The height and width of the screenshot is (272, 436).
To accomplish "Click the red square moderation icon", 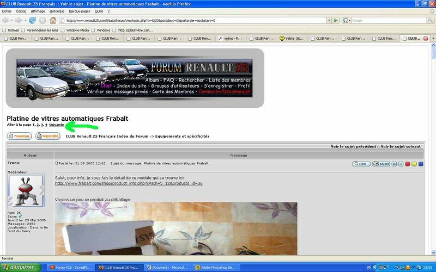I will click(407, 164).
